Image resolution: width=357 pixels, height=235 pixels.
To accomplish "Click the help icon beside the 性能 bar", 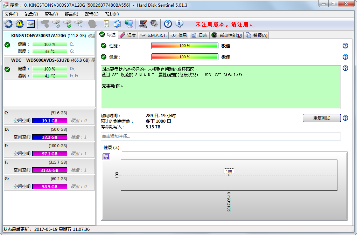I will coord(345,46).
